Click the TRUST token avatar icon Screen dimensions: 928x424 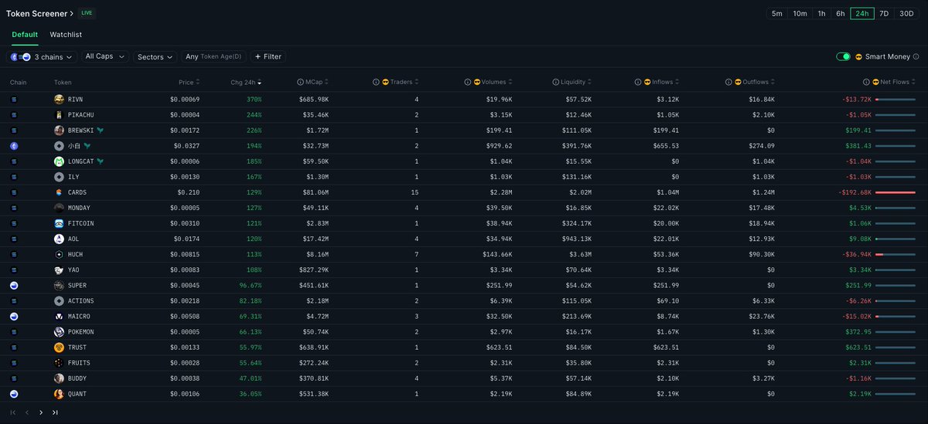pyautogui.click(x=59, y=348)
